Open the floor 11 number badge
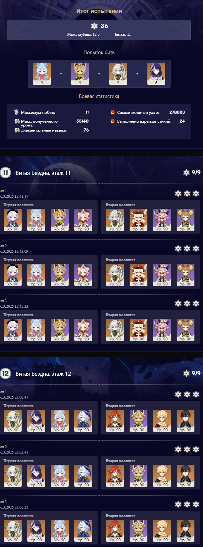The width and height of the screenshot is (203, 547). click(5, 173)
